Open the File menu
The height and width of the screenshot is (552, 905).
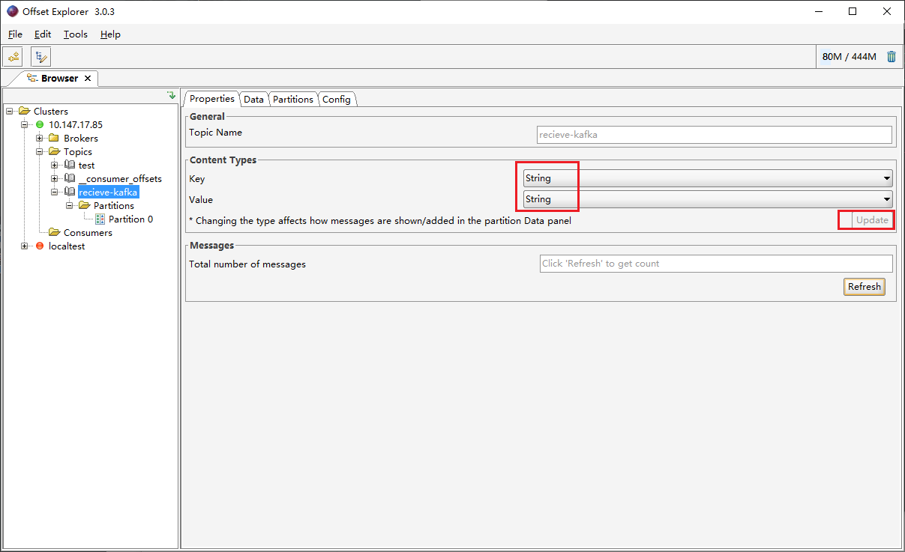(15, 34)
